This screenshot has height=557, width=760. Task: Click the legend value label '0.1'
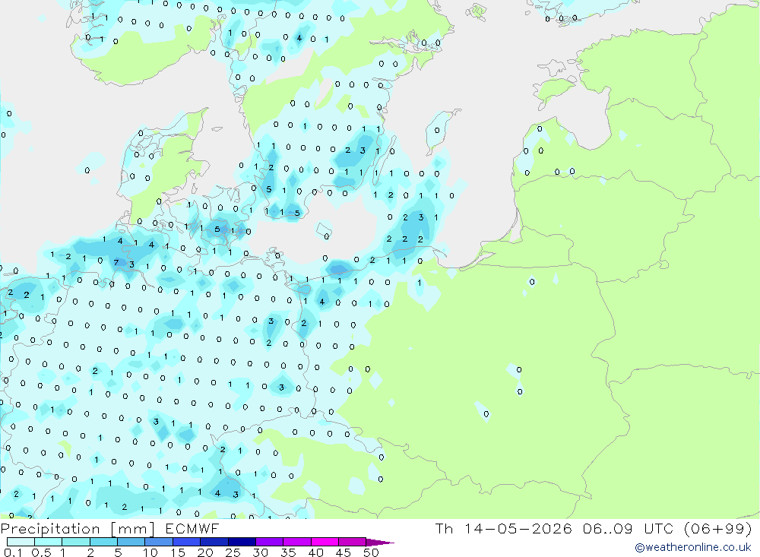point(13,552)
